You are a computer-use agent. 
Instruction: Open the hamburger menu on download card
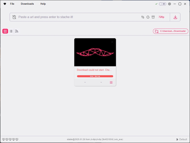(111, 83)
